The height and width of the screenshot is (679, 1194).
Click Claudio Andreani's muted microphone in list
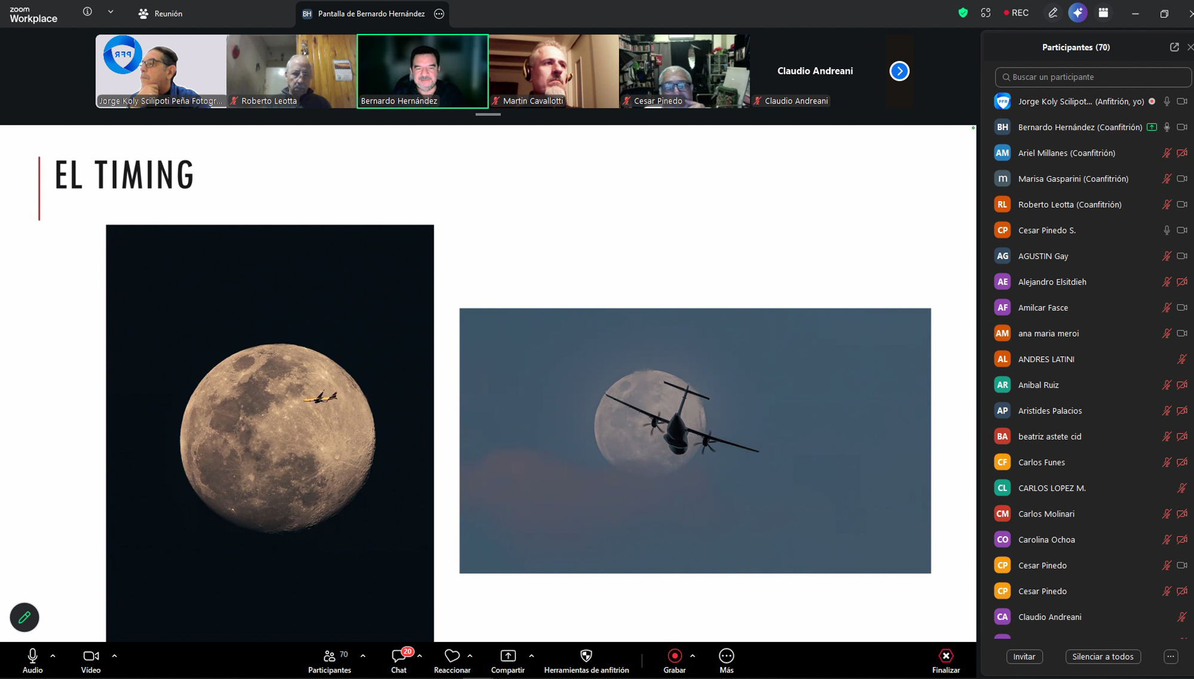pos(1182,617)
